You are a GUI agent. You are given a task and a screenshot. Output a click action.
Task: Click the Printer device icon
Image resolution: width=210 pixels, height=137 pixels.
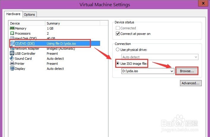[12, 63]
